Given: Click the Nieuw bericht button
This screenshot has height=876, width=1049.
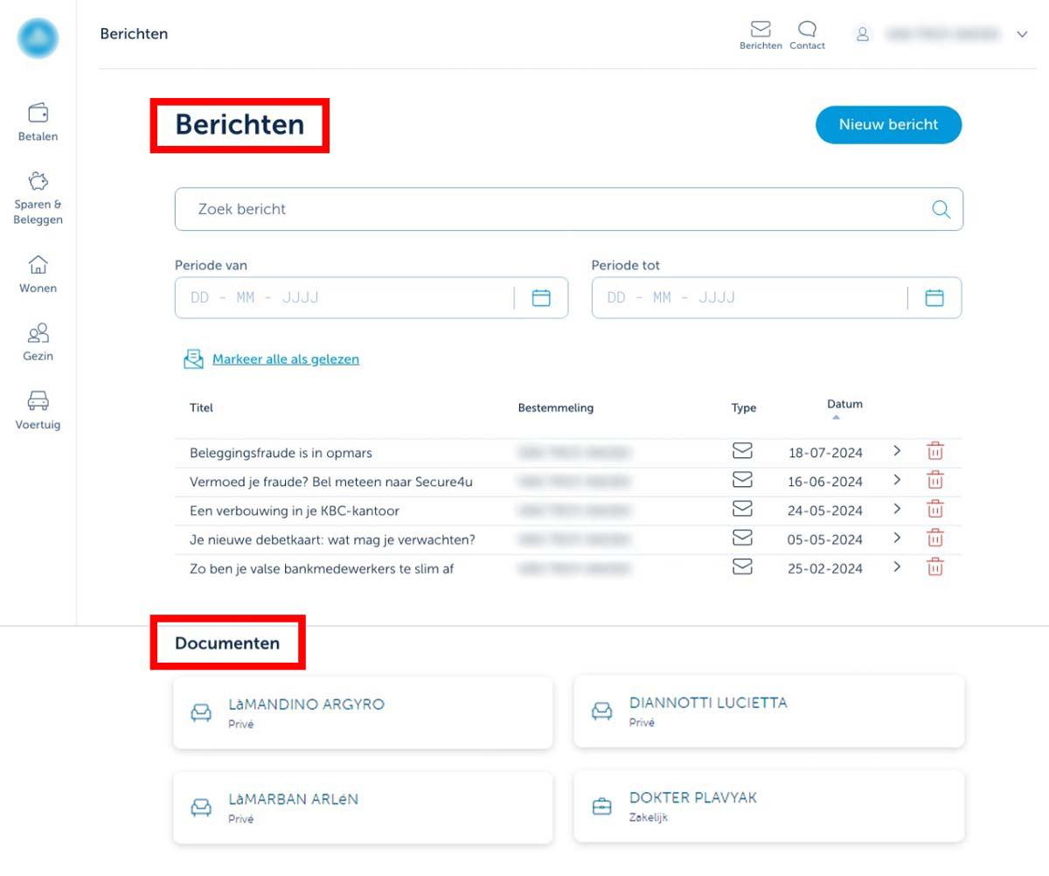Looking at the screenshot, I should coord(888,125).
